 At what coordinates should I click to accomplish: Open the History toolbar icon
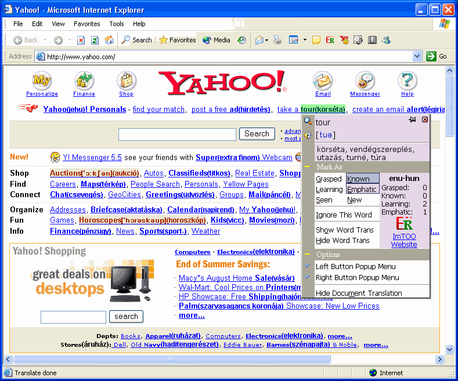point(241,40)
